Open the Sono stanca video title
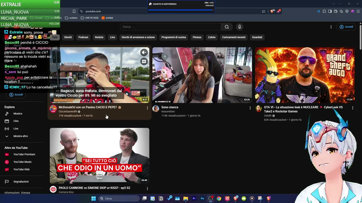The image size is (362, 203). (170, 107)
